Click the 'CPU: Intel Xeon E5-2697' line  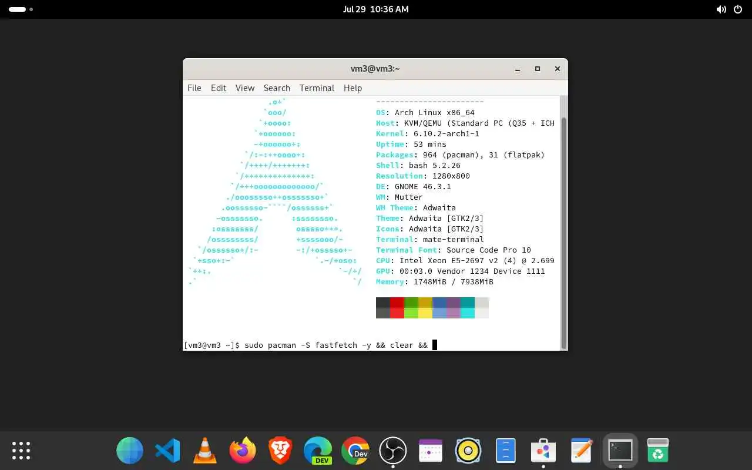(x=465, y=260)
